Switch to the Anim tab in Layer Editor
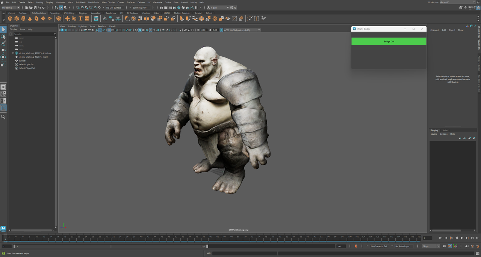This screenshot has height=257, width=481. pyautogui.click(x=445, y=130)
